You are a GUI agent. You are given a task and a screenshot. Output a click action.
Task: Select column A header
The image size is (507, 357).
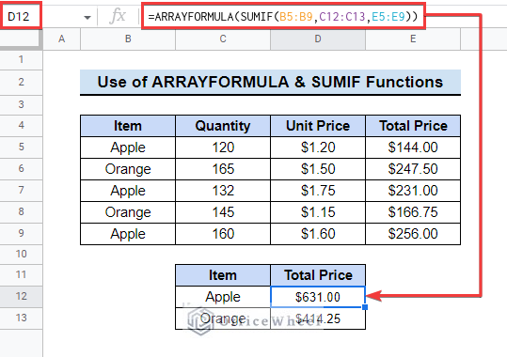coord(61,39)
